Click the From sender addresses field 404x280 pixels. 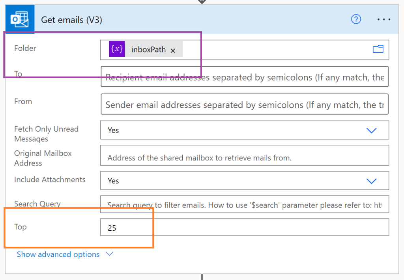coord(245,105)
